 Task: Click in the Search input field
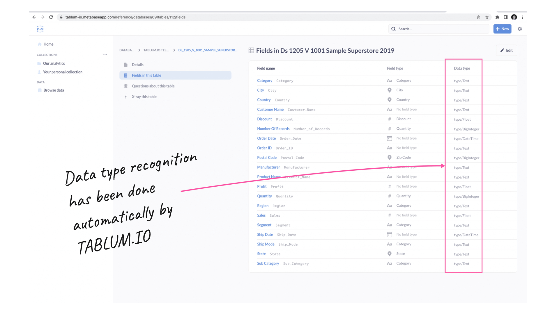click(x=439, y=29)
